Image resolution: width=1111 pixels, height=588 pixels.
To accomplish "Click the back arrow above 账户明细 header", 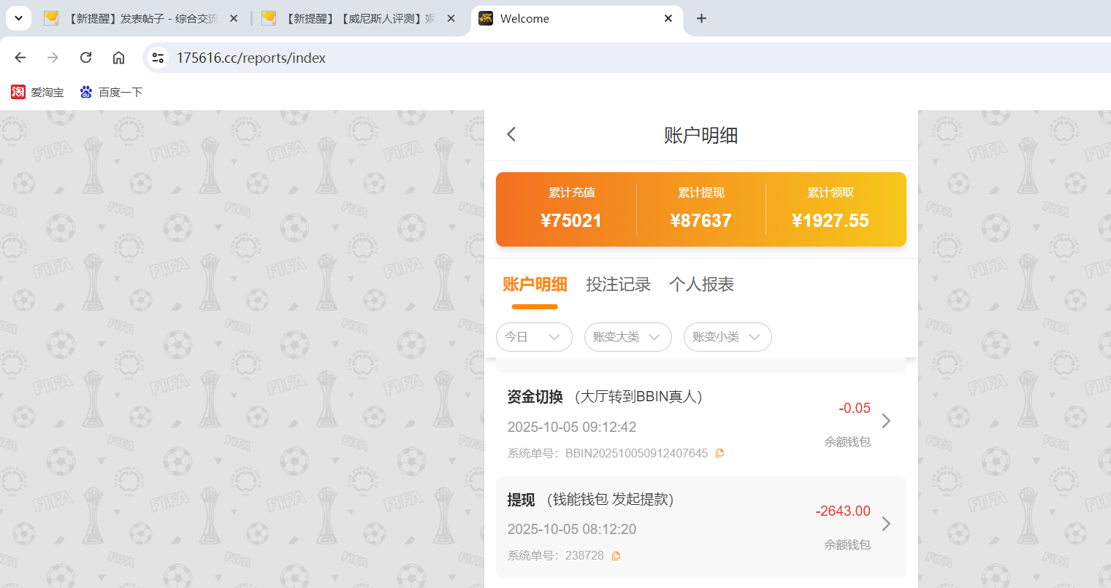I will click(x=511, y=134).
